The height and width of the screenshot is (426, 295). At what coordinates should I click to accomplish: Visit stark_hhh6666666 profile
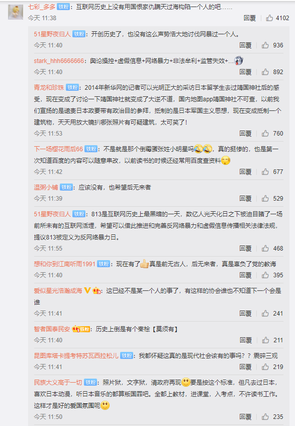point(59,61)
